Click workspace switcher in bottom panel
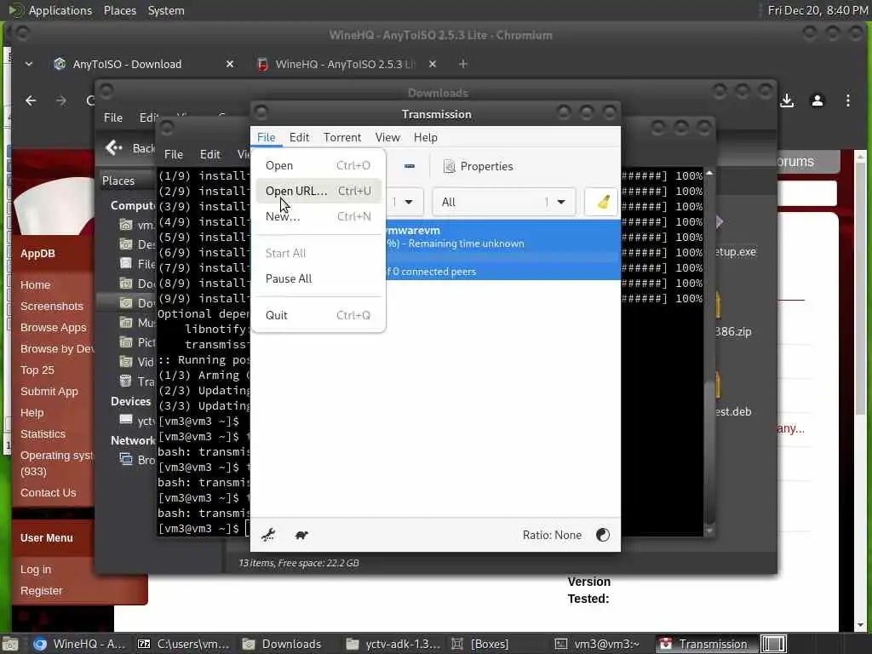Screen dimensions: 872x654 (x=773, y=644)
